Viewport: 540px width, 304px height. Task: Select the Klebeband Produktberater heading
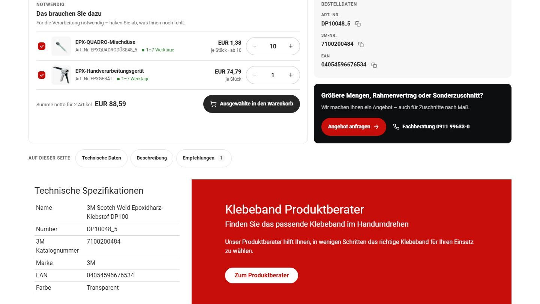pyautogui.click(x=294, y=209)
